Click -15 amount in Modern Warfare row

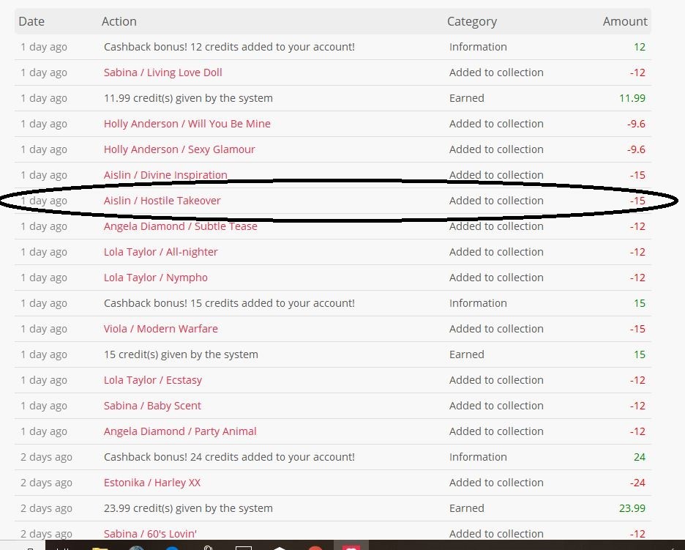pyautogui.click(x=637, y=329)
